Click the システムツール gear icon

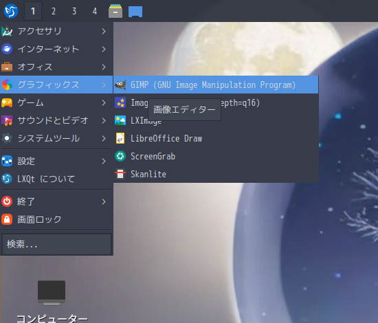pyautogui.click(x=7, y=138)
